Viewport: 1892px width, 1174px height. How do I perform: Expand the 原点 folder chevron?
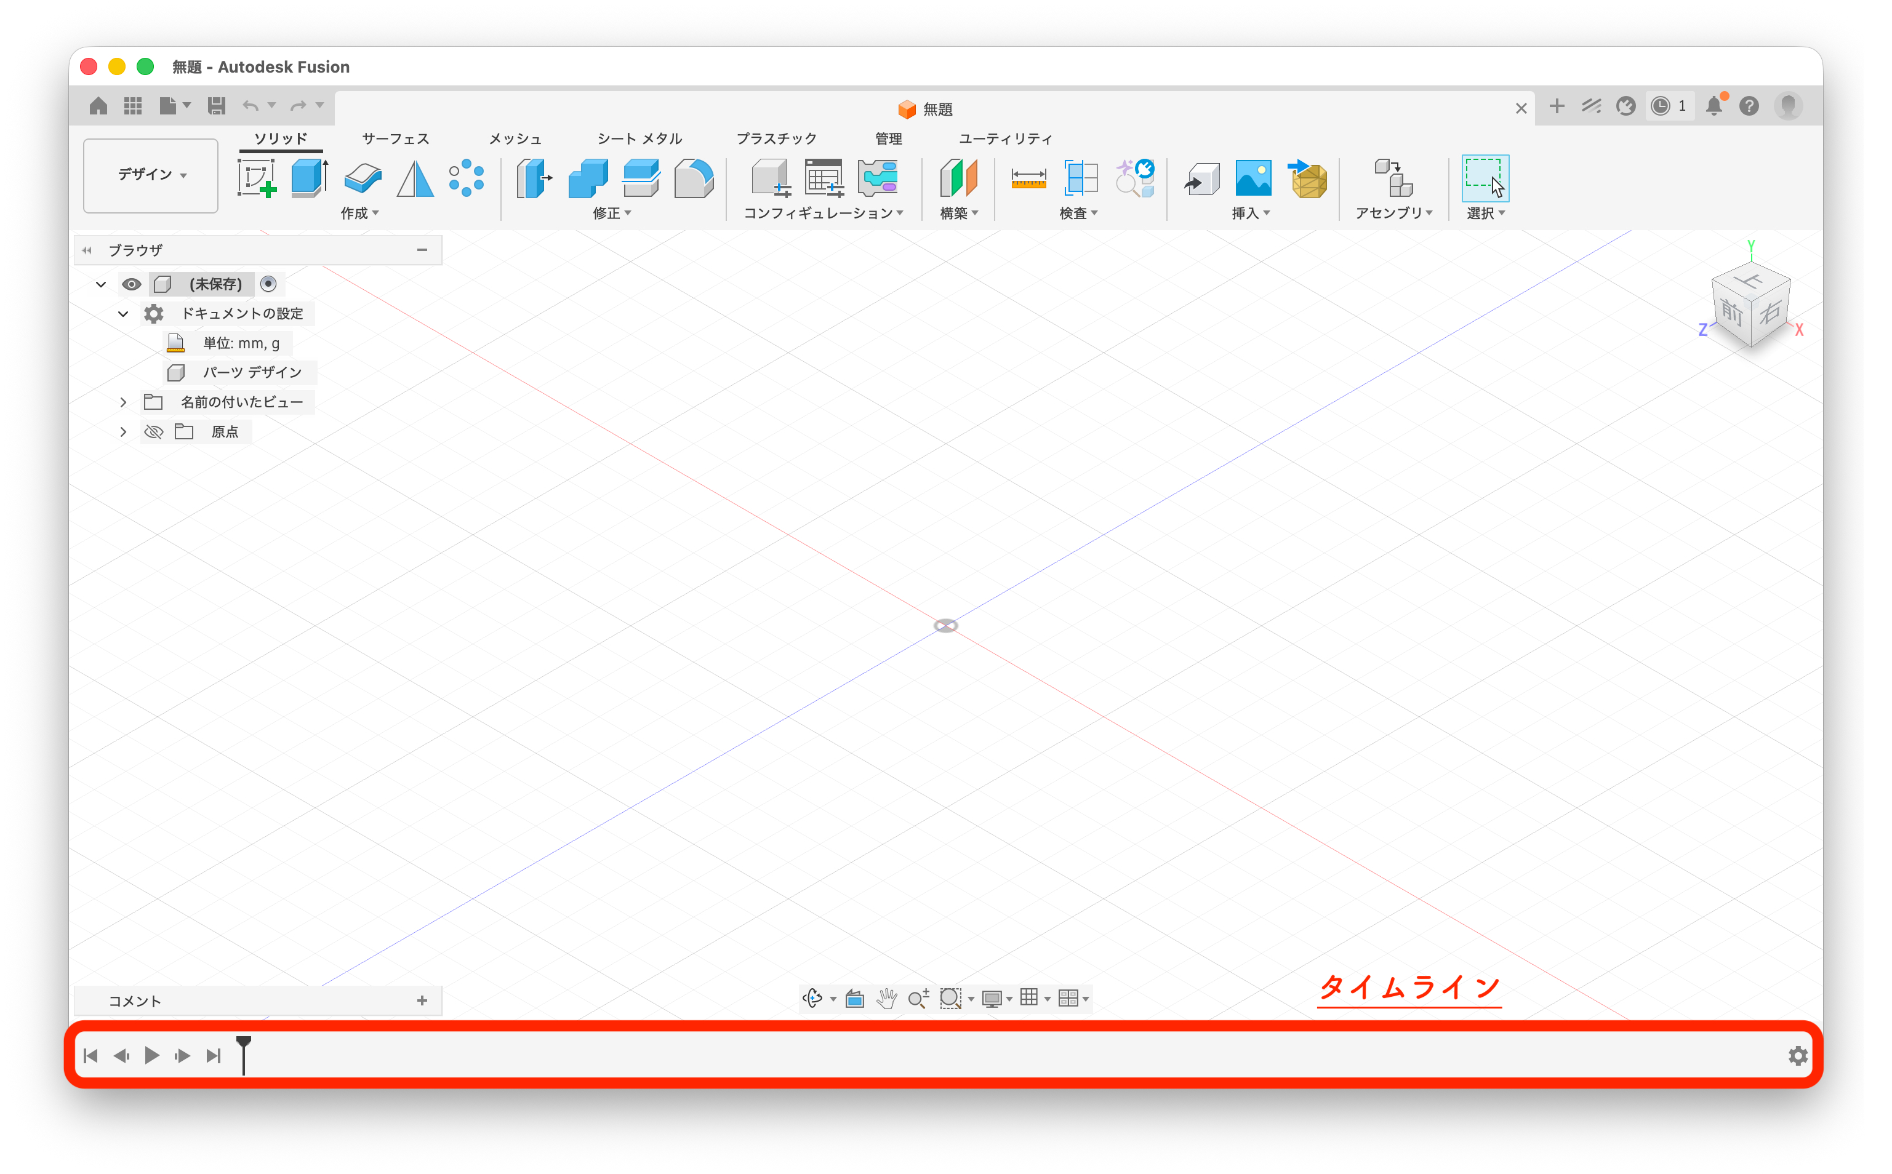[122, 432]
